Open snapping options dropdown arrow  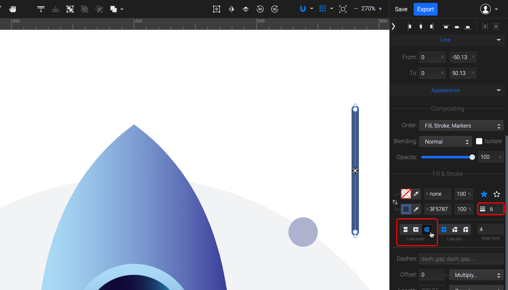[x=311, y=9]
